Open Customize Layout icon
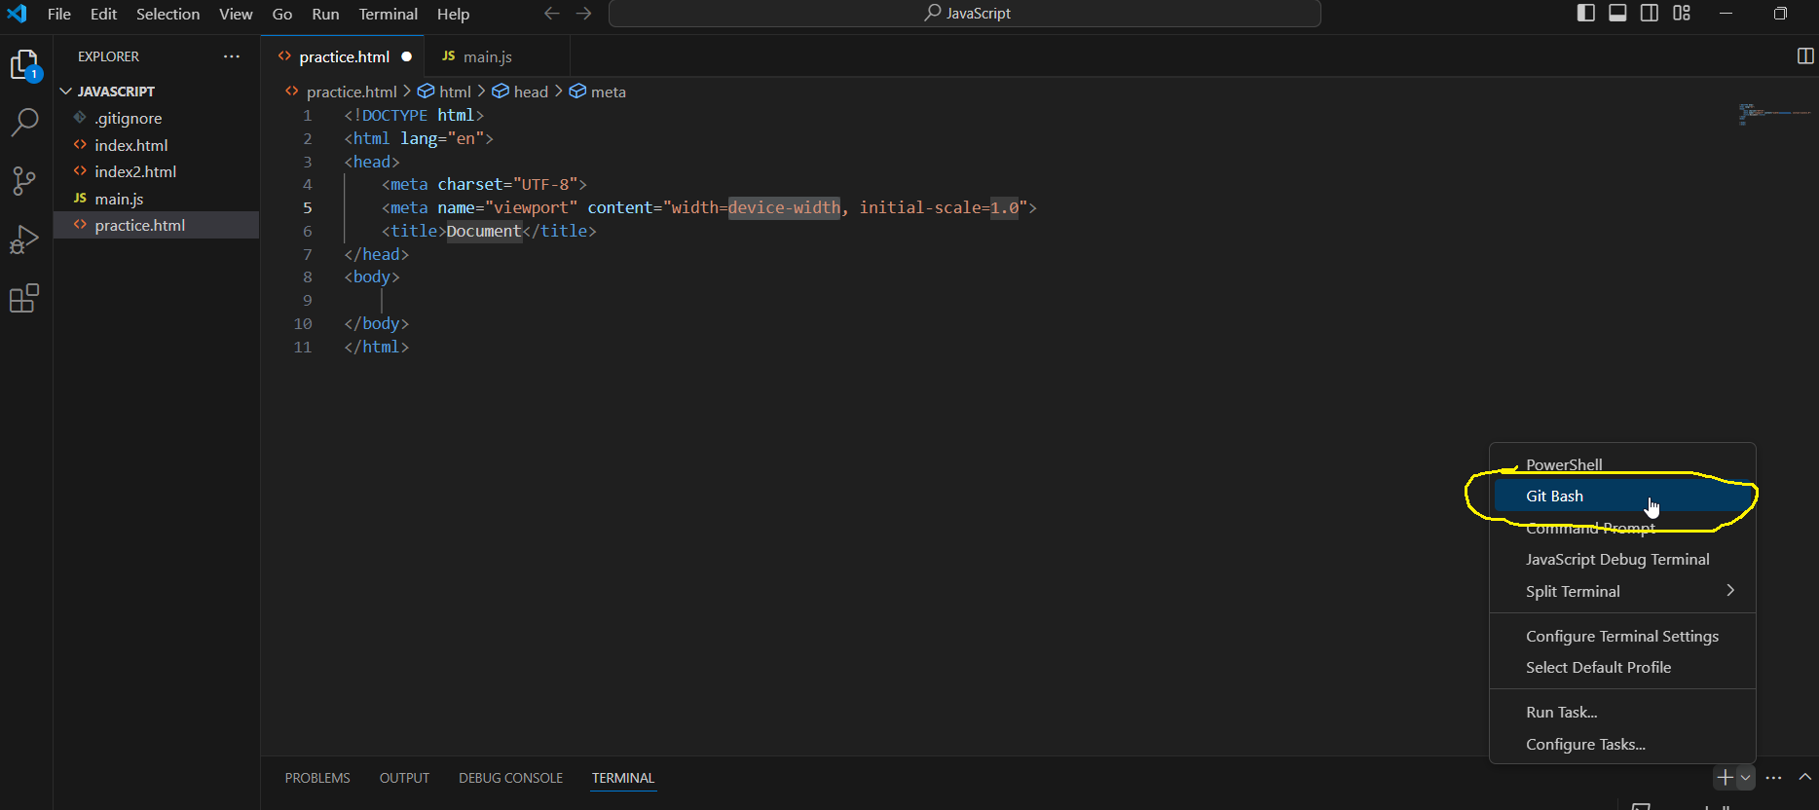 tap(1682, 13)
